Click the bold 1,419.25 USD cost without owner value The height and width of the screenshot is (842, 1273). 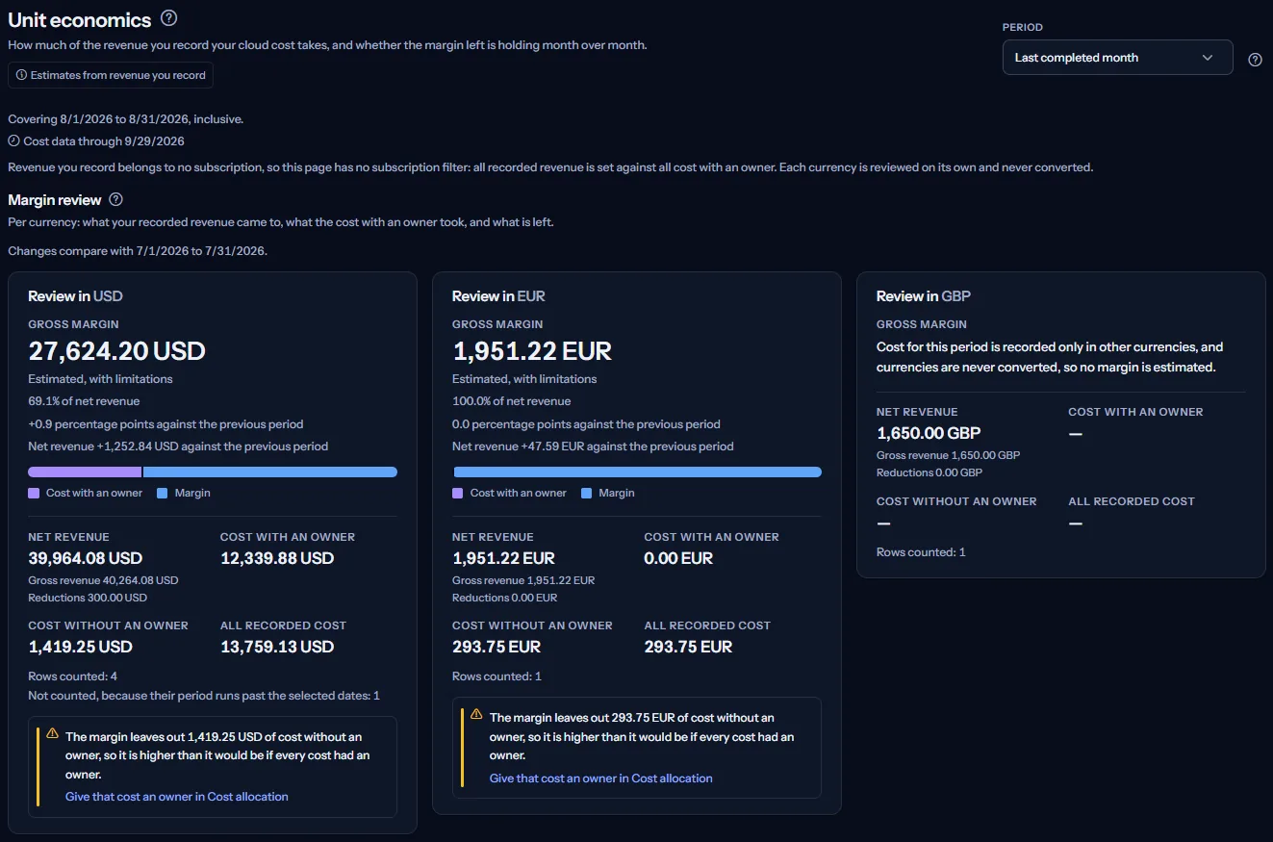pyautogui.click(x=81, y=647)
